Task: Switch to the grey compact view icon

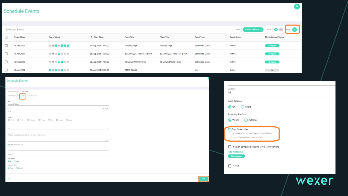Action: [x=281, y=29]
